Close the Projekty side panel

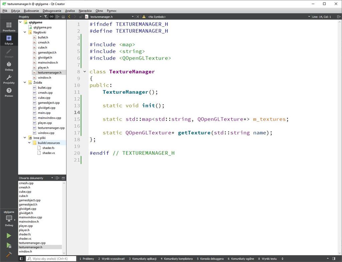point(63,17)
